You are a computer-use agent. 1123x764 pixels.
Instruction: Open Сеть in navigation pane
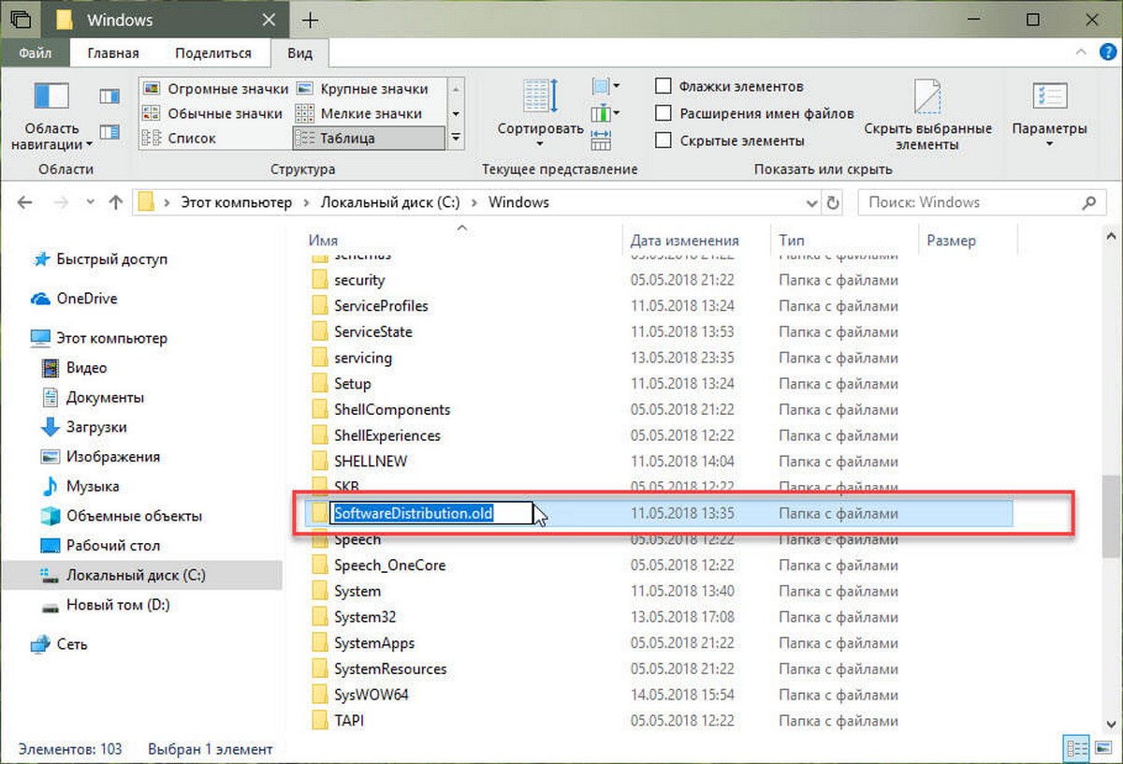point(72,644)
